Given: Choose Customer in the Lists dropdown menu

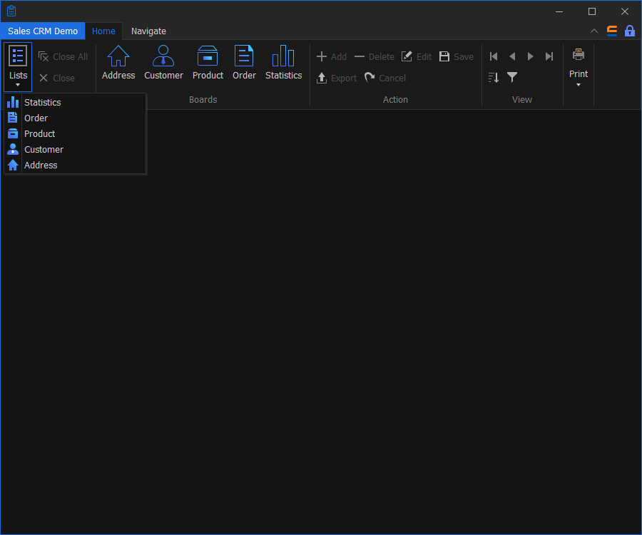Looking at the screenshot, I should (75, 149).
